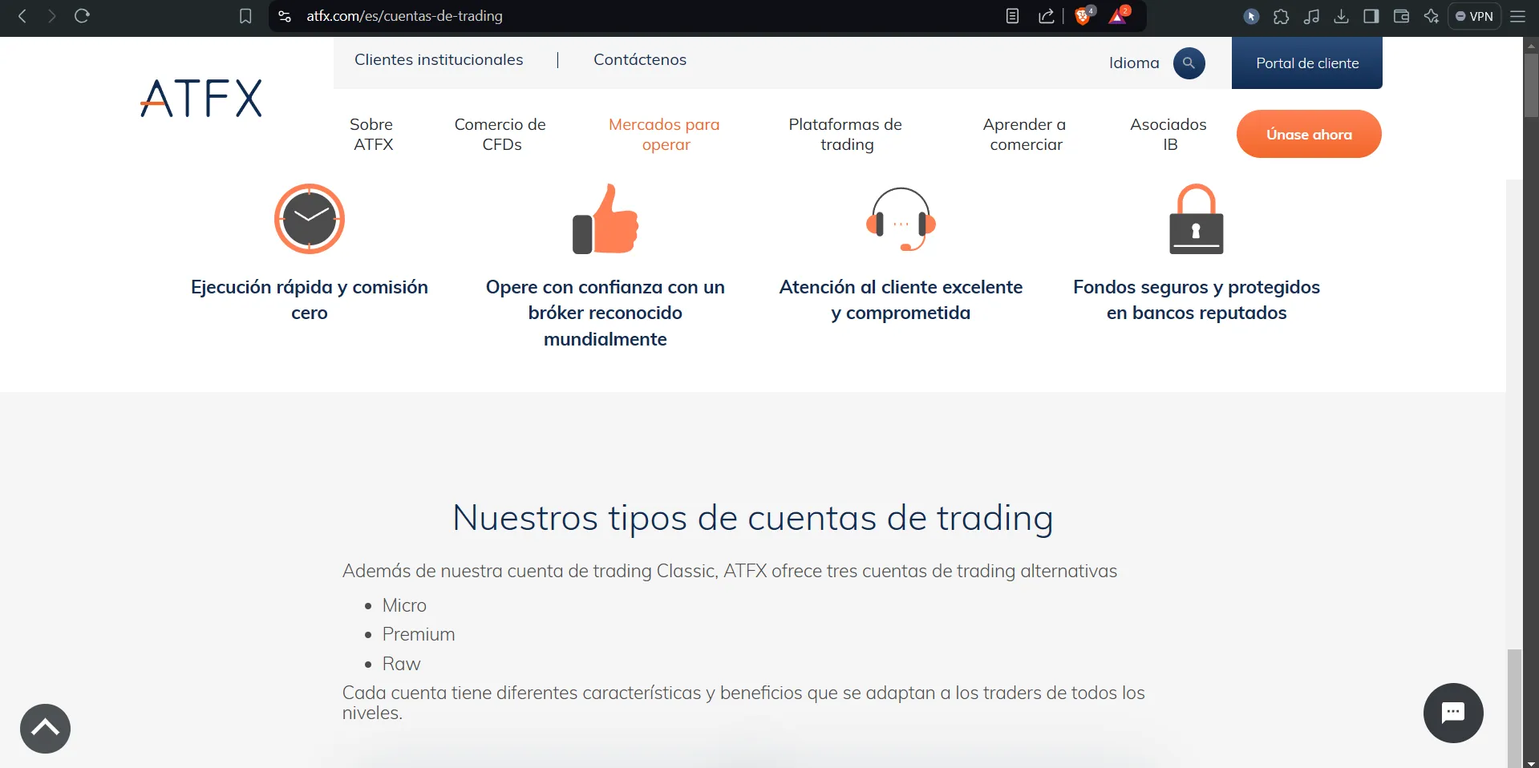Open Mercados para operar menu
Screen dimensions: 1539x768
click(665, 134)
